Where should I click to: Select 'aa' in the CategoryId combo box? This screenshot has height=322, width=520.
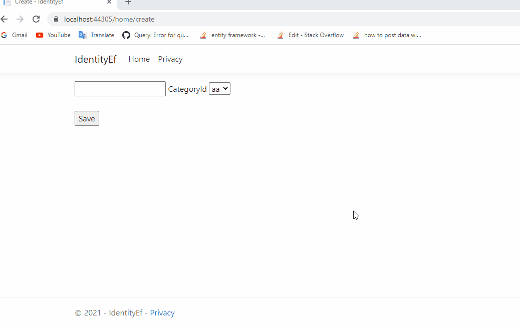219,88
